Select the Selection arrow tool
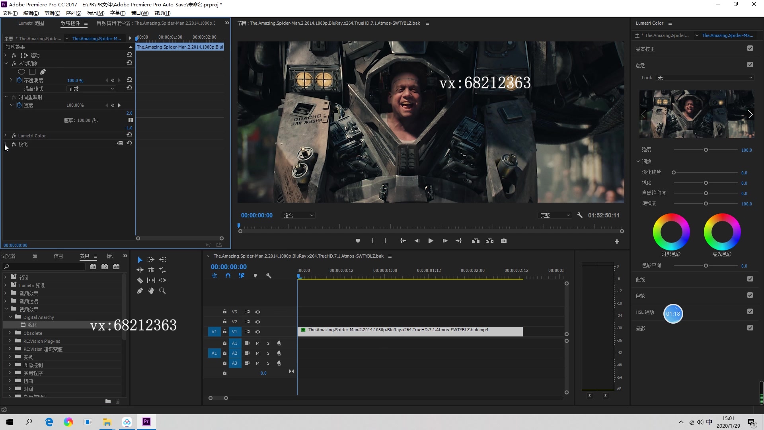This screenshot has width=764, height=430. (140, 260)
